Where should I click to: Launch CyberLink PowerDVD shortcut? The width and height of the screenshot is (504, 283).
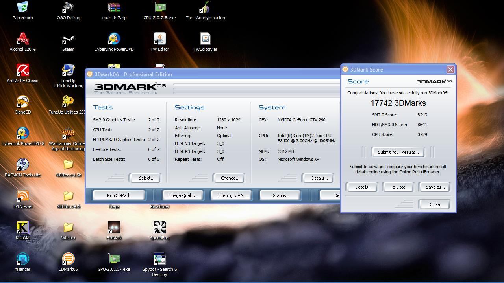pyautogui.click(x=114, y=39)
